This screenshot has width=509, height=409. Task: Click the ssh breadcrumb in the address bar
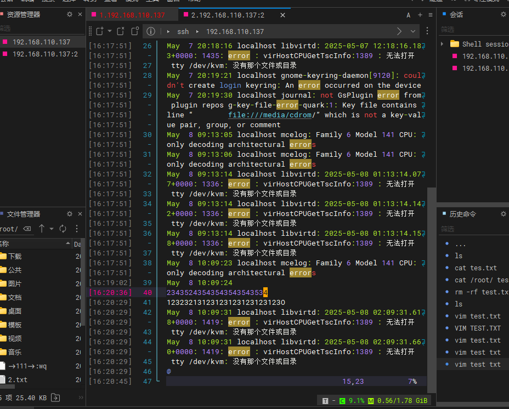click(183, 31)
